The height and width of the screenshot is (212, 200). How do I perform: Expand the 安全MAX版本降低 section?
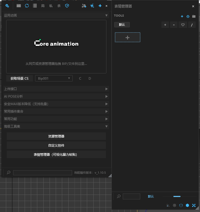click(x=56, y=104)
